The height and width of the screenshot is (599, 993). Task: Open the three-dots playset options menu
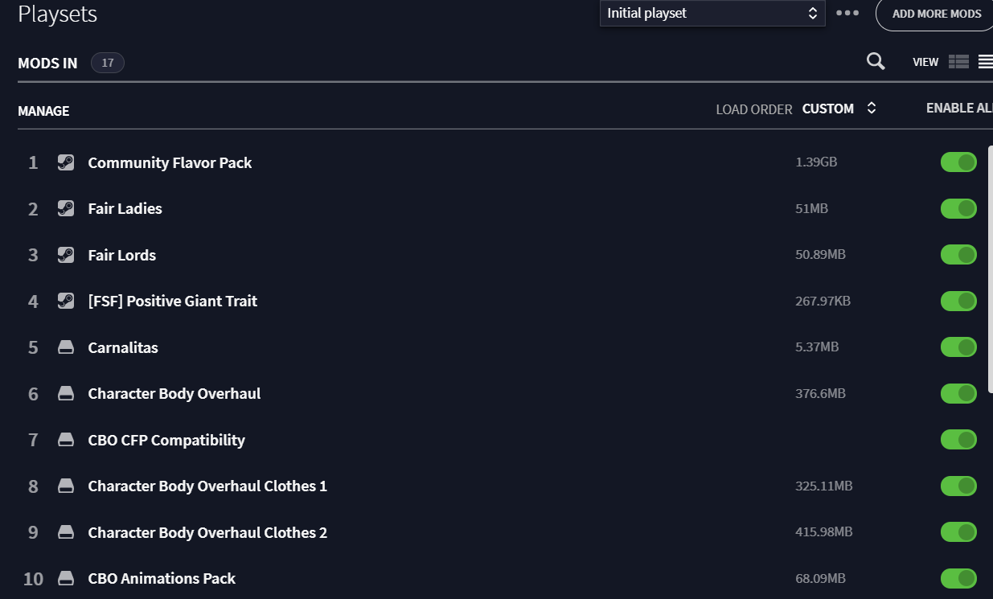pyautogui.click(x=847, y=14)
